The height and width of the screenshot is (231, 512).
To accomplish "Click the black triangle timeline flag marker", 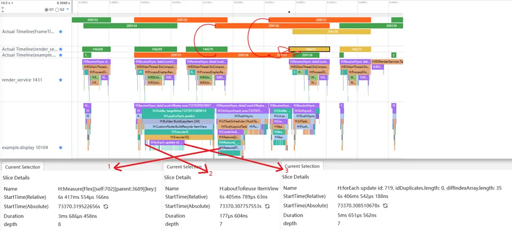I will (289, 12).
